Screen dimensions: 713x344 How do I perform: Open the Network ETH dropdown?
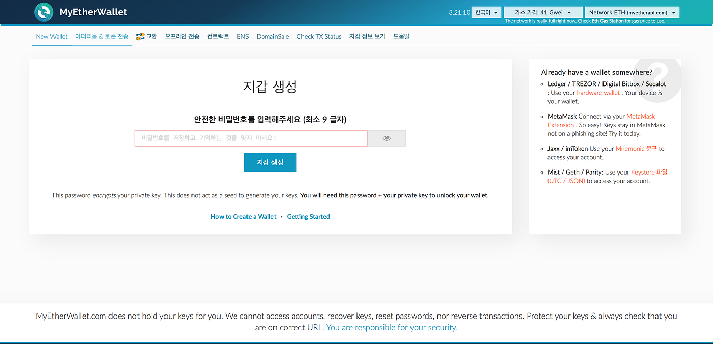632,12
